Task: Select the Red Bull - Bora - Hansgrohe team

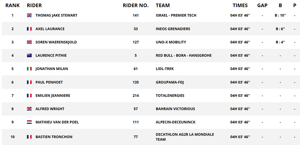Action: [184, 55]
